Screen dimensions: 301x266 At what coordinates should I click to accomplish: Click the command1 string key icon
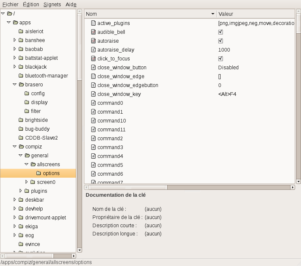93,112
